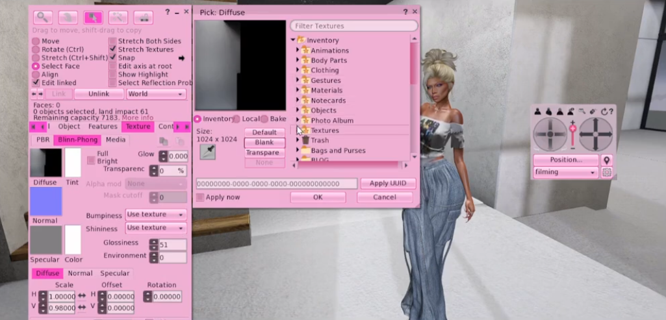Click the eyedropper texture picker icon
Screen dimensions: 666x320
(207, 152)
